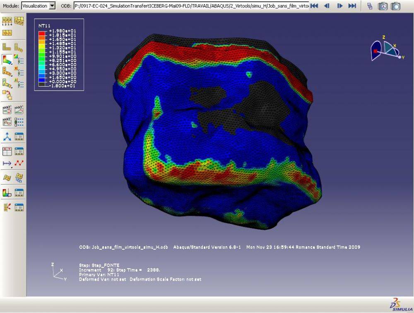
Task: Open Symbol Options checklist icon
Action: click(19, 71)
